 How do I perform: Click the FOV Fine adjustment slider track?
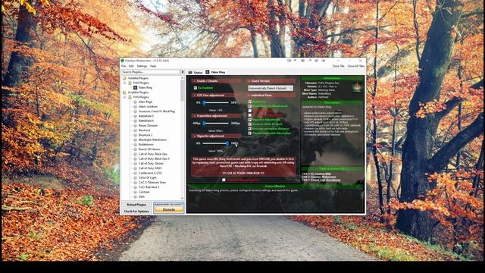click(x=215, y=102)
